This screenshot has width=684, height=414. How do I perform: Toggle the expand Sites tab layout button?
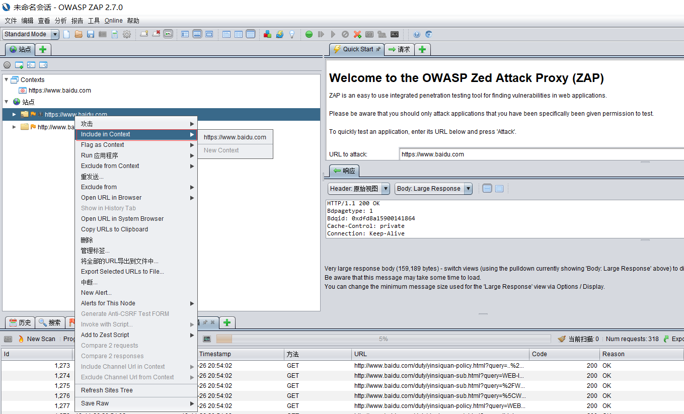pos(185,34)
